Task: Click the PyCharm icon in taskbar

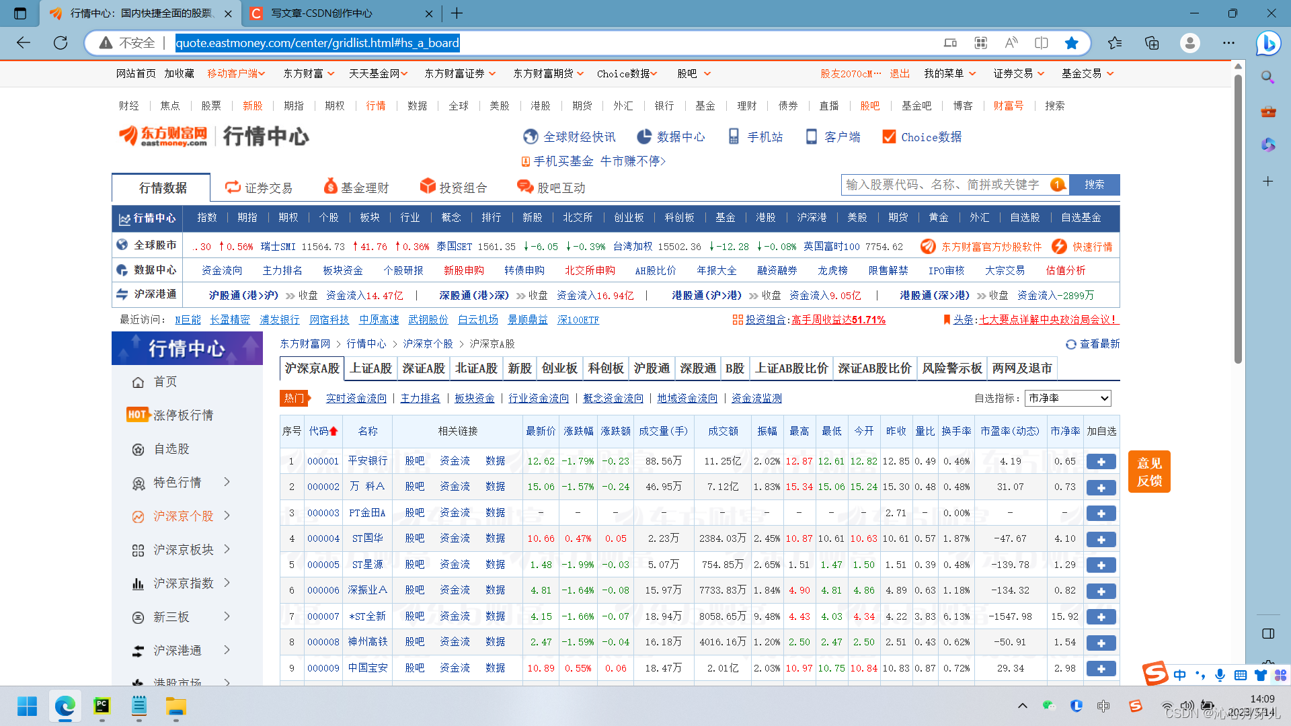Action: click(102, 706)
